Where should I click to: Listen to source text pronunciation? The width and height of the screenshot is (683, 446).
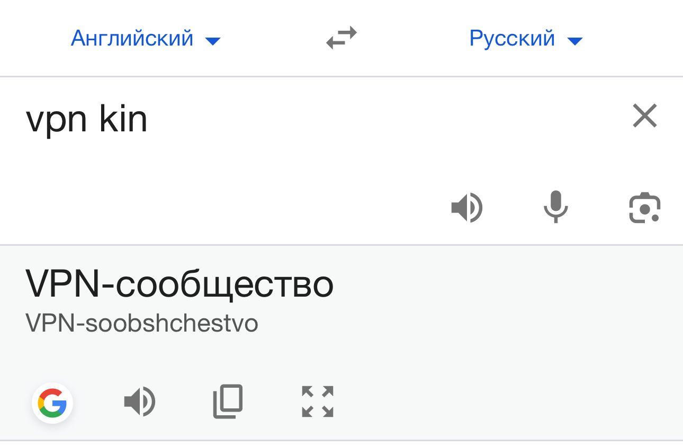click(x=466, y=207)
